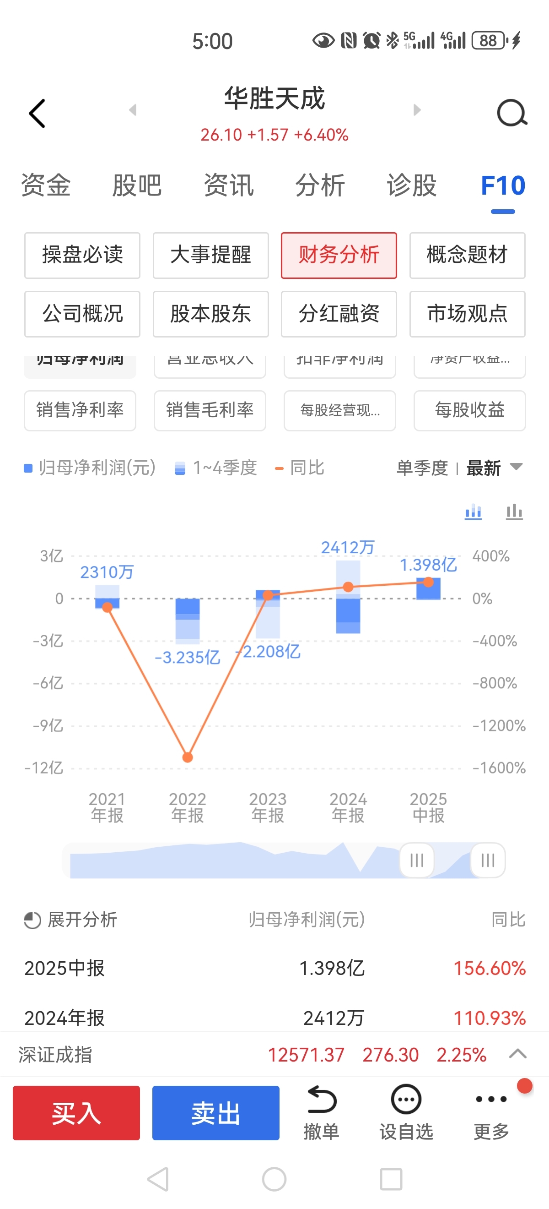Switch to the 分析 tab
The image size is (549, 1209).
pyautogui.click(x=320, y=185)
